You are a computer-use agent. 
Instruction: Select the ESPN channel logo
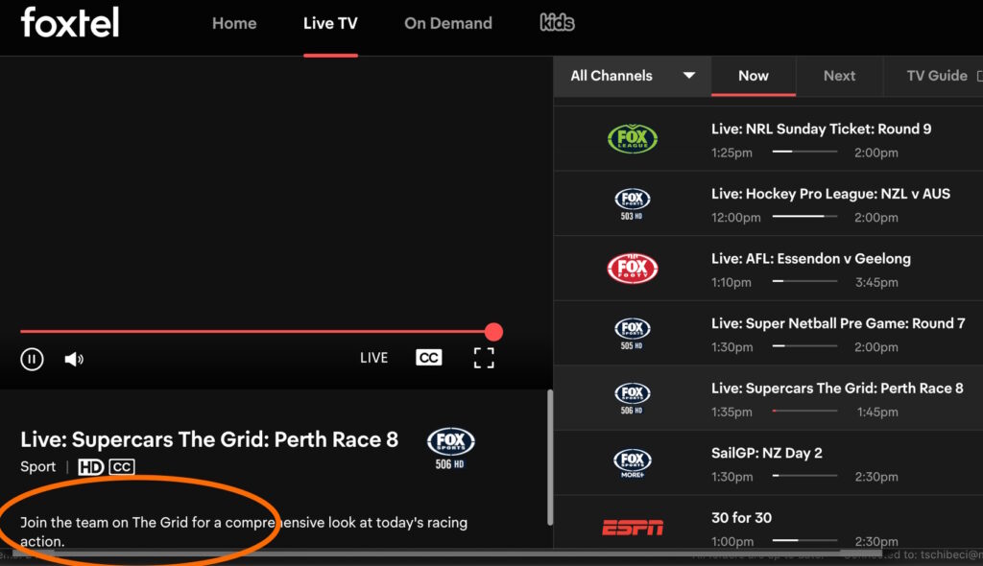click(x=632, y=528)
